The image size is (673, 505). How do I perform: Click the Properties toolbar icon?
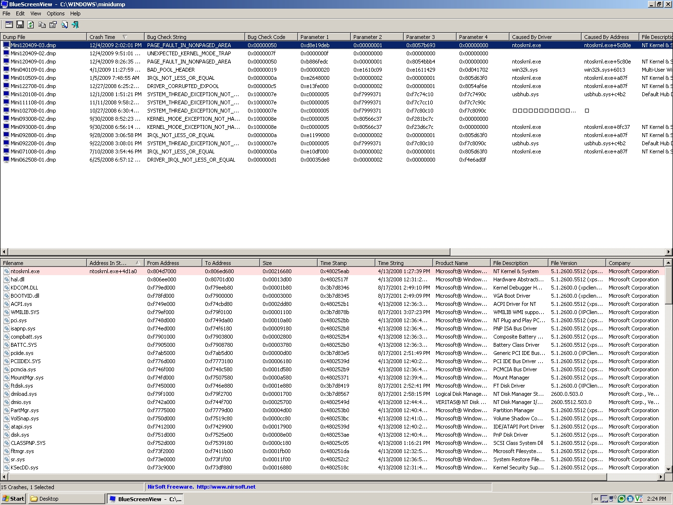[x=53, y=25]
